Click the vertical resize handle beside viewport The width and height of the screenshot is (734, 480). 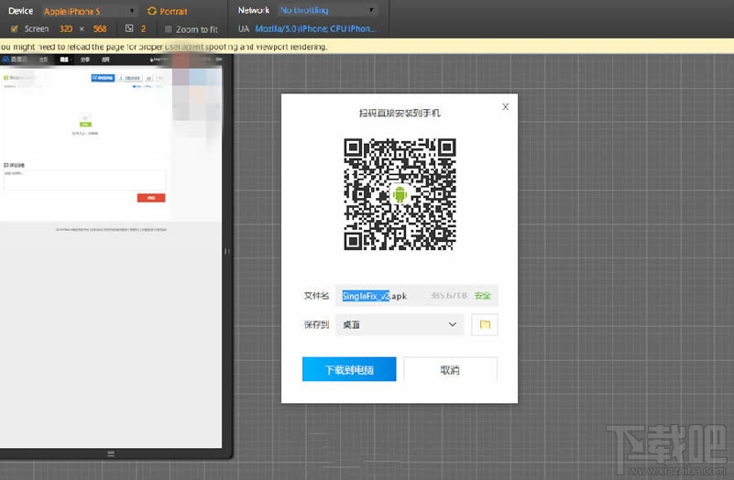226,250
